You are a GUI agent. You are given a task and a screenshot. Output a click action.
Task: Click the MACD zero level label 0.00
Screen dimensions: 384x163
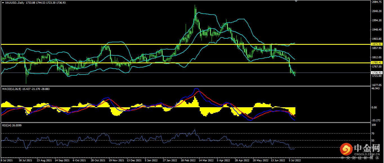374,107
